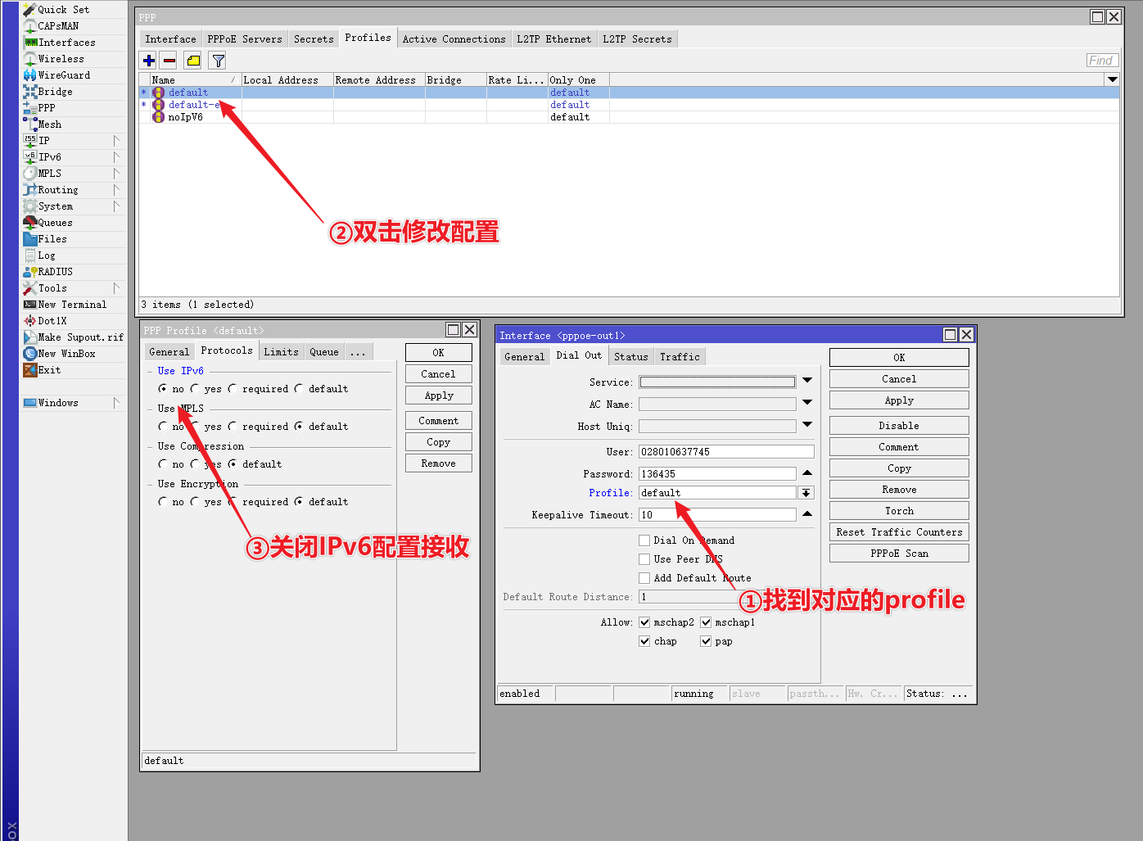The width and height of the screenshot is (1143, 841).
Task: Open the column selector dropdown arrow
Action: coord(1112,79)
